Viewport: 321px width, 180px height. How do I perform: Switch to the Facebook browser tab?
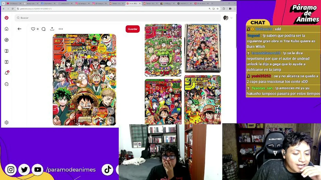[48, 3]
